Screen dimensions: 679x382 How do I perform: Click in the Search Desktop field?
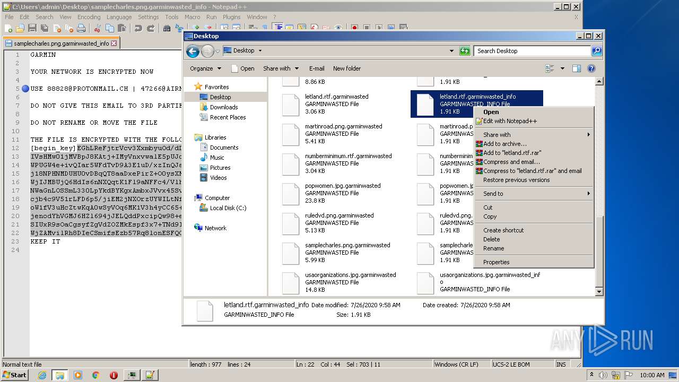pos(532,51)
